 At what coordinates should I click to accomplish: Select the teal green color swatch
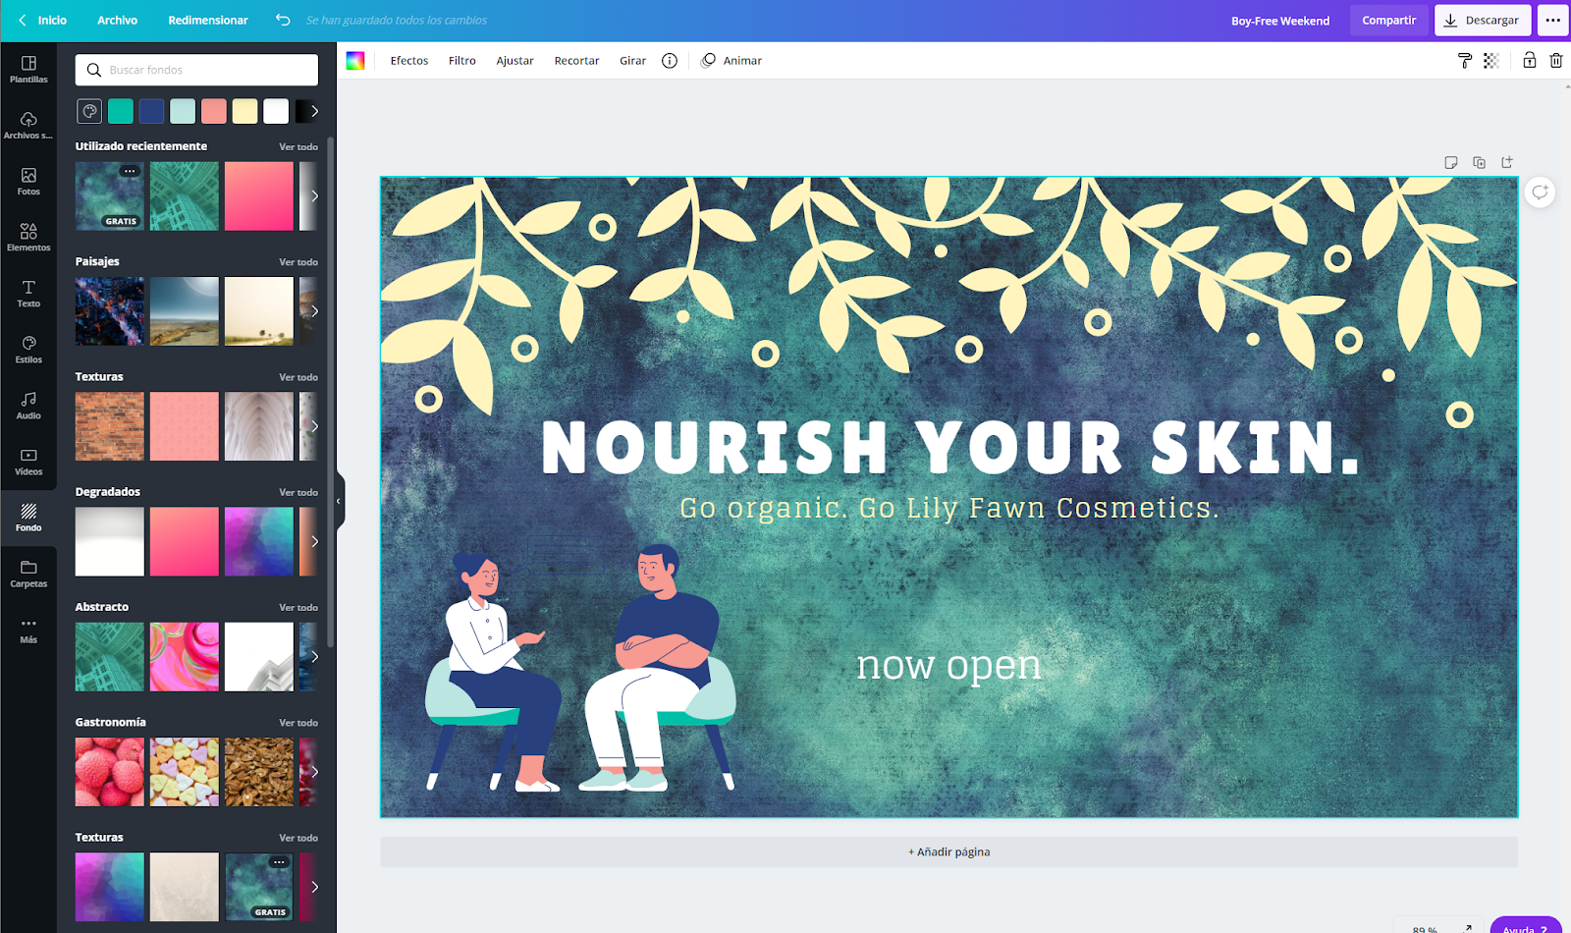(x=121, y=111)
